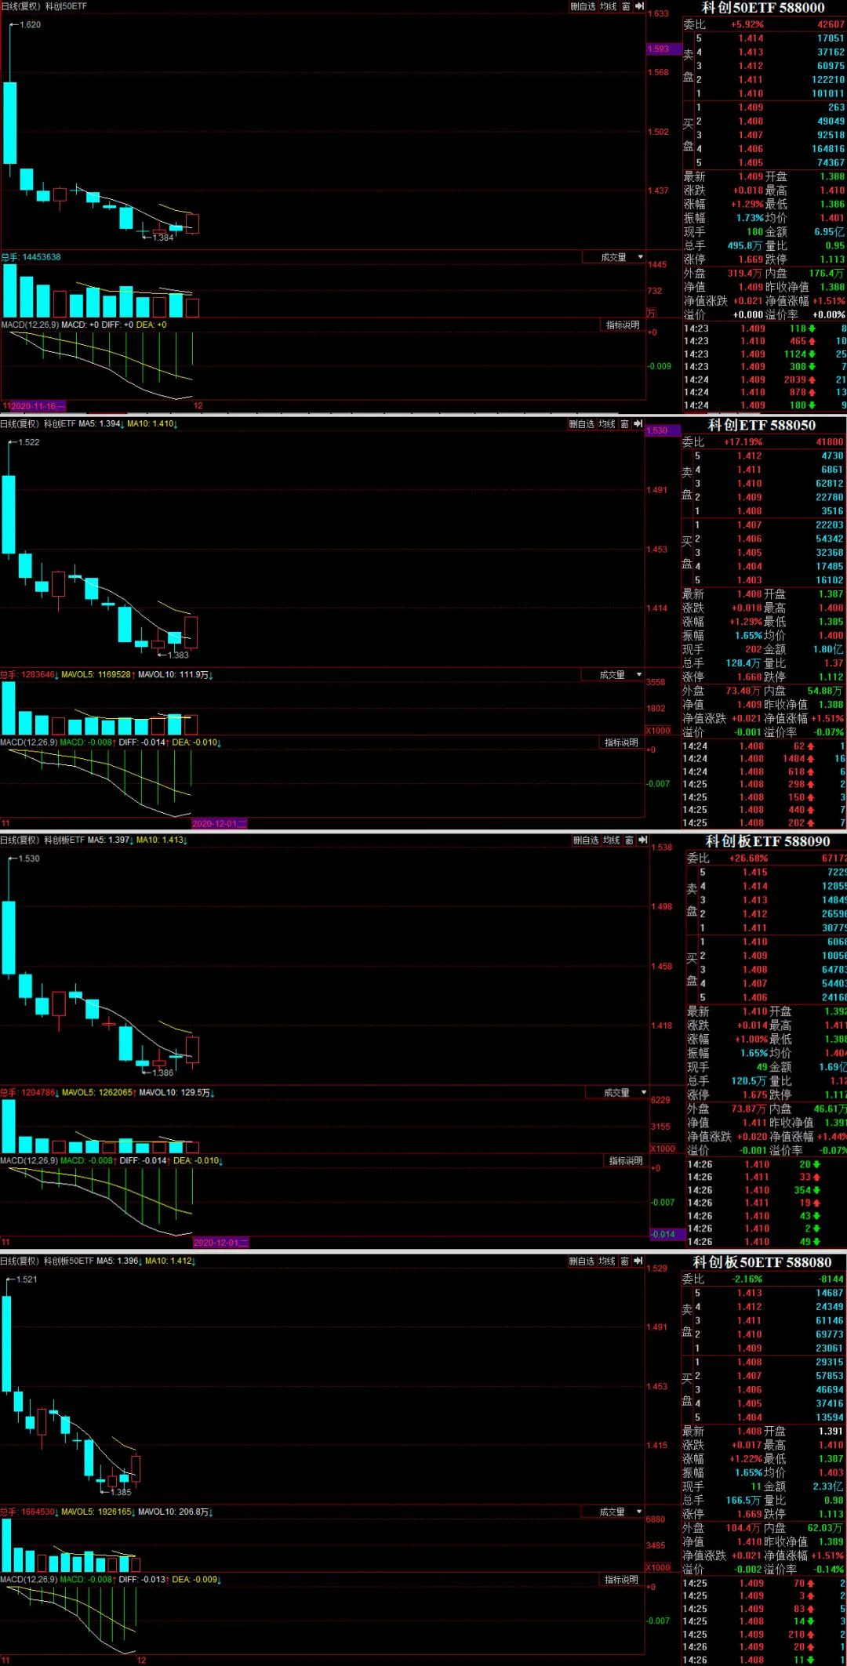
Task: Click the 科创板50ETF 588080 quote panel title
Action: [x=762, y=1262]
